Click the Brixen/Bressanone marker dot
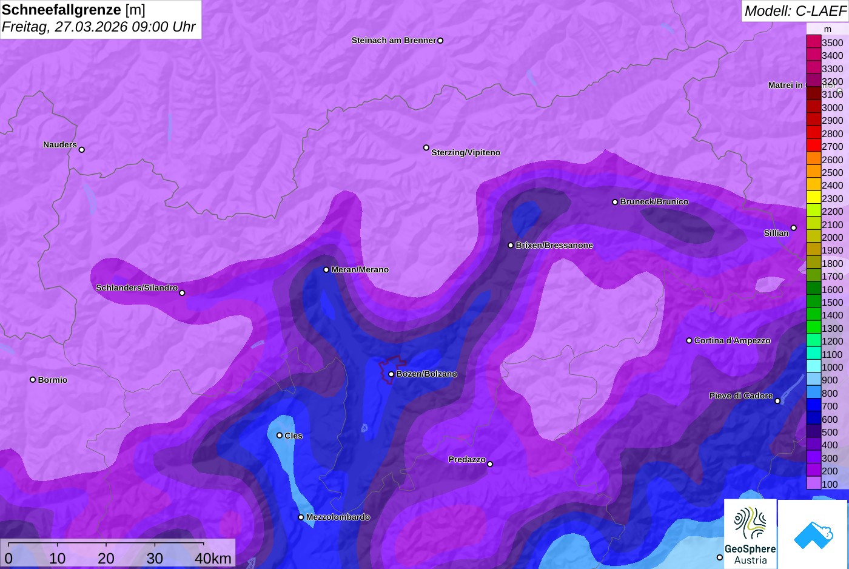This screenshot has height=569, width=849. (511, 245)
